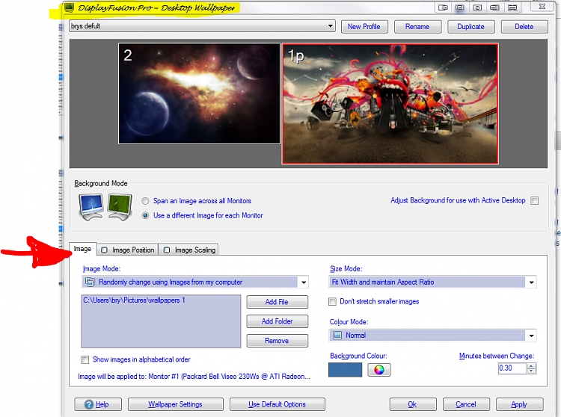
Task: Click the Add Folder button
Action: tap(277, 321)
